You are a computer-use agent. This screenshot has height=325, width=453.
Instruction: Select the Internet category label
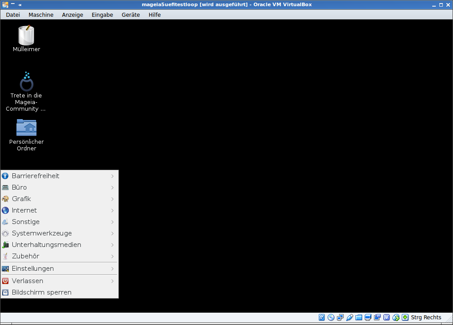(24, 210)
